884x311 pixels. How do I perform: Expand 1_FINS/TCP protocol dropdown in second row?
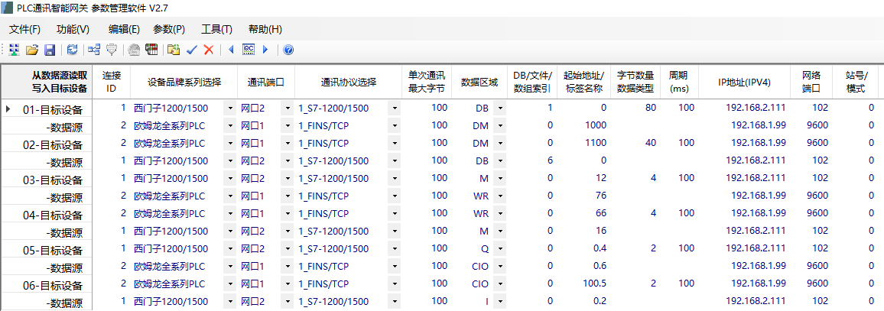click(395, 126)
